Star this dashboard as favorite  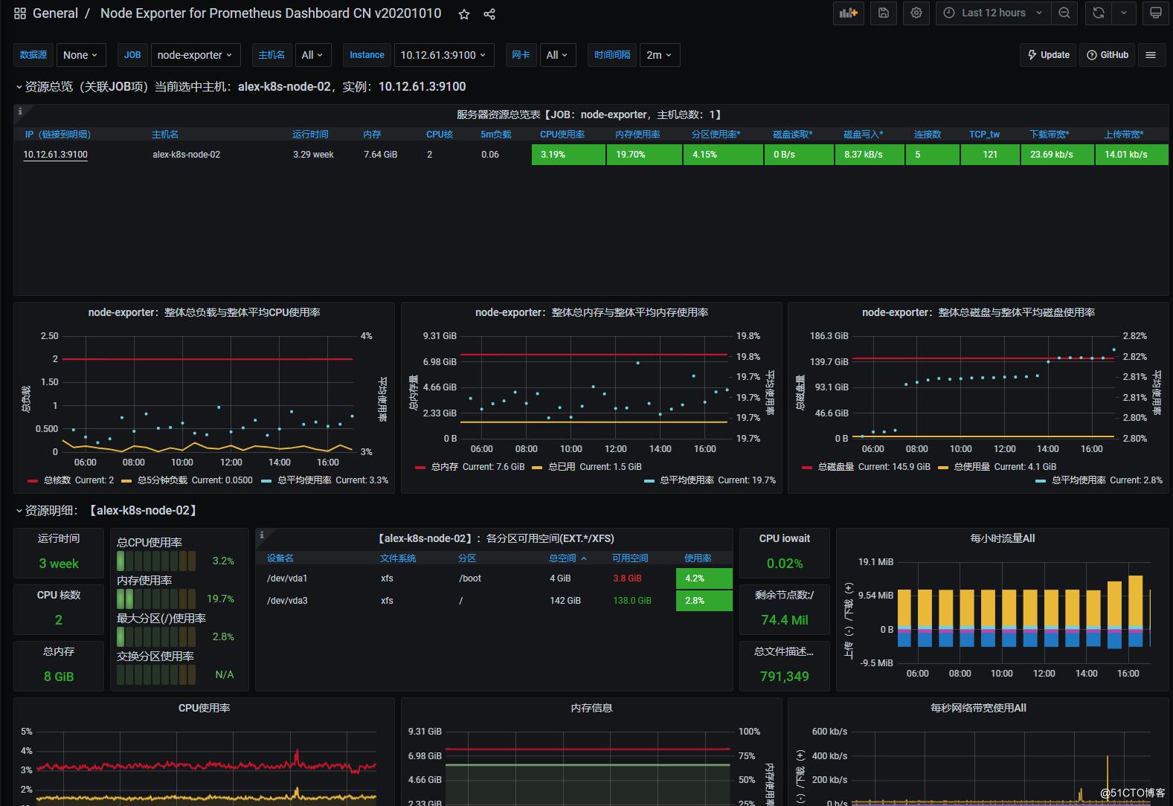click(464, 14)
